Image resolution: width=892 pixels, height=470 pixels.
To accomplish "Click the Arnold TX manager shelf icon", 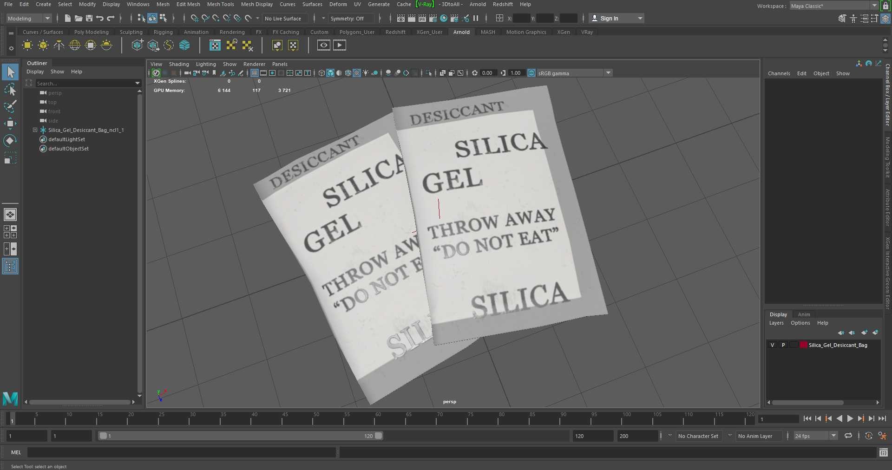I will 215,45.
